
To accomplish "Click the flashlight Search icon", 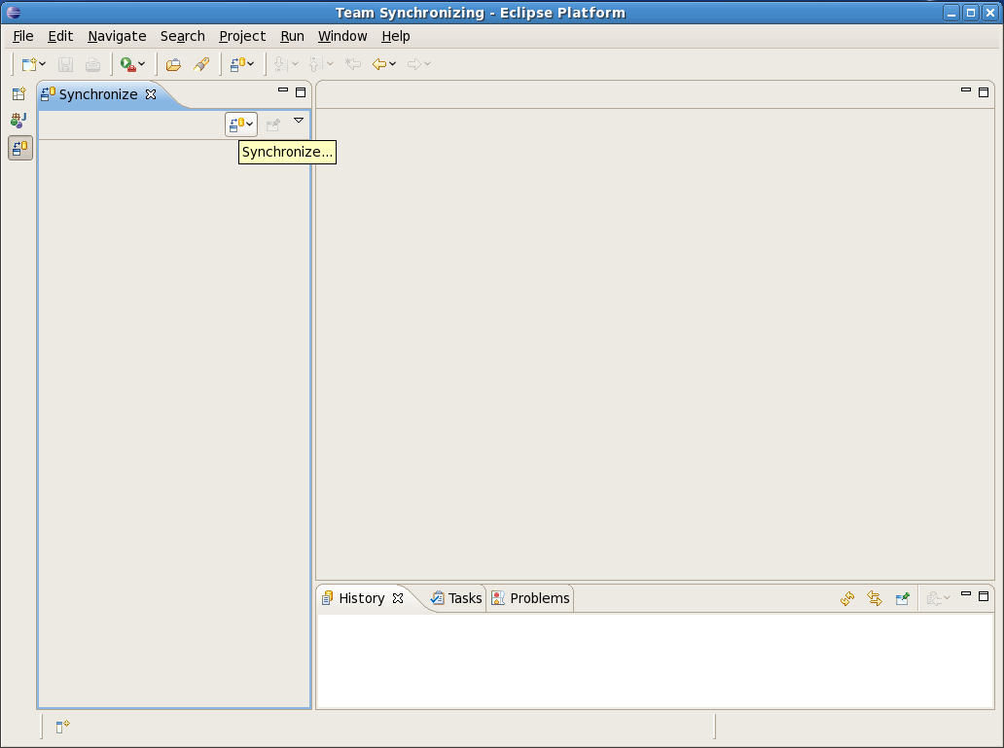I will [201, 64].
